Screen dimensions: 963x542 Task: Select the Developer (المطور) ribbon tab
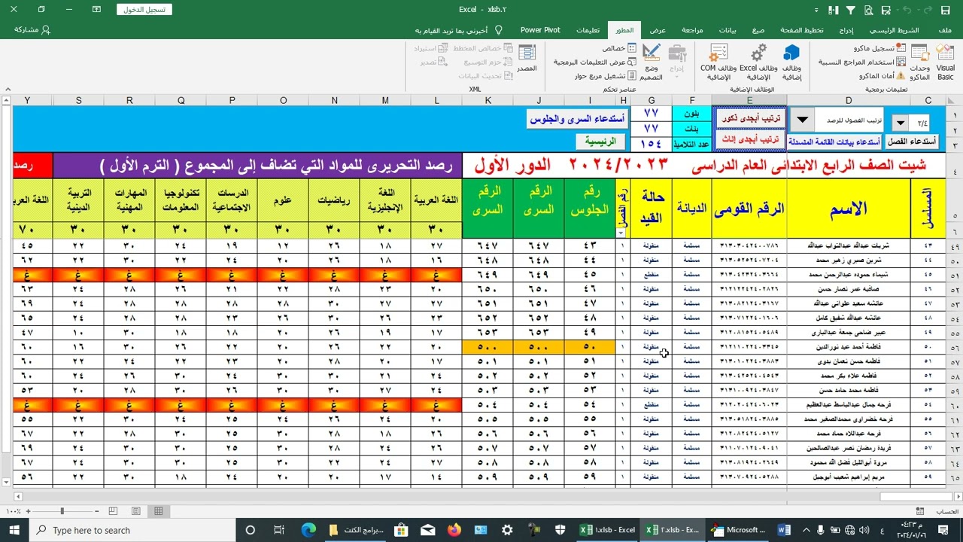click(x=624, y=30)
